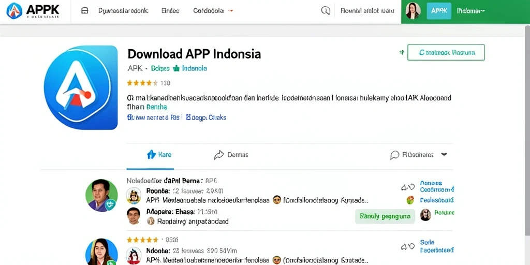This screenshot has height=265, width=530.
Task: Click the Ndoobe username
Action: (x=157, y=251)
